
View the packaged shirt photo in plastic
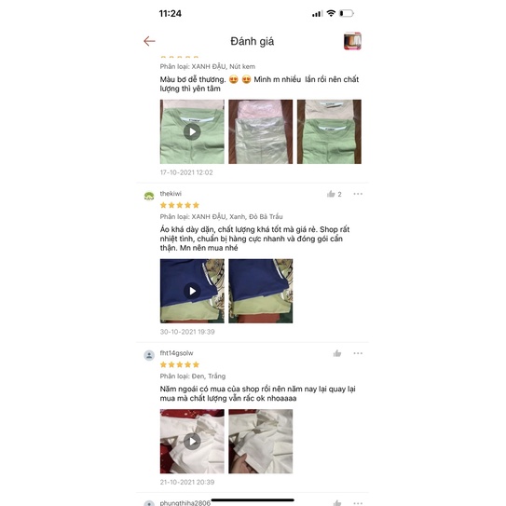click(261, 131)
